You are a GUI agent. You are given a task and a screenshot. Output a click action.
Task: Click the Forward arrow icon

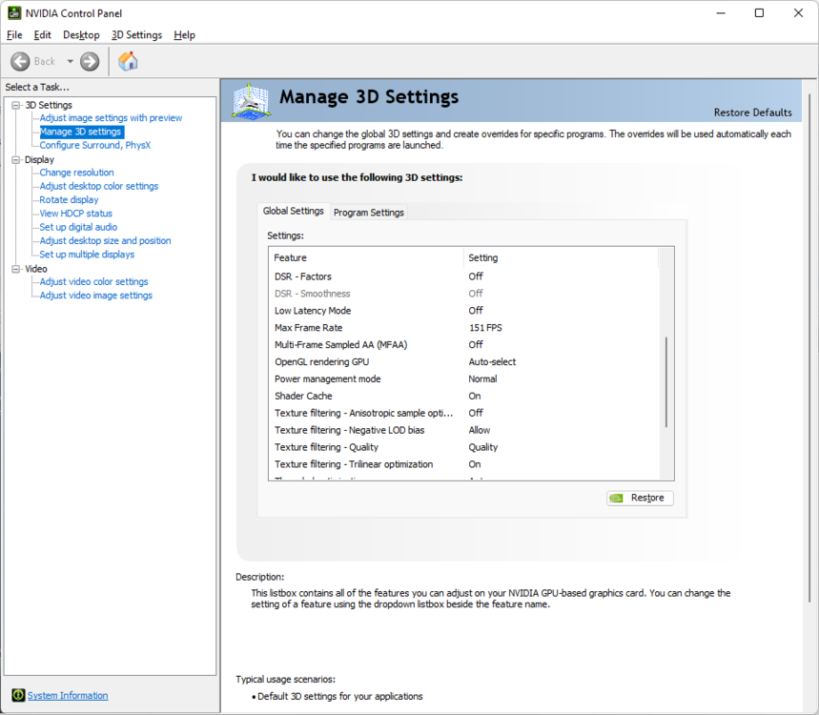click(x=90, y=62)
